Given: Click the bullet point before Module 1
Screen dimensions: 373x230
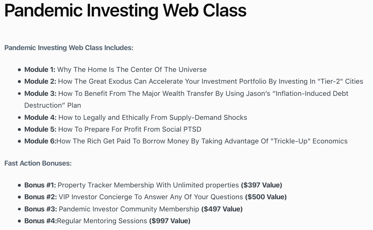Looking at the screenshot, I should click(x=19, y=70).
